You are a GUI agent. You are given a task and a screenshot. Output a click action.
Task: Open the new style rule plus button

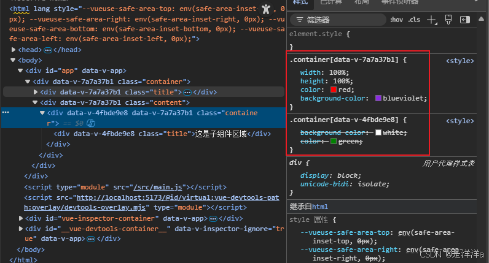[432, 20]
